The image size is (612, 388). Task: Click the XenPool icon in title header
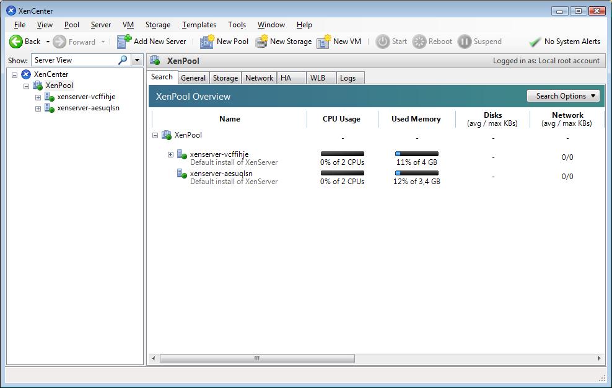coord(155,61)
